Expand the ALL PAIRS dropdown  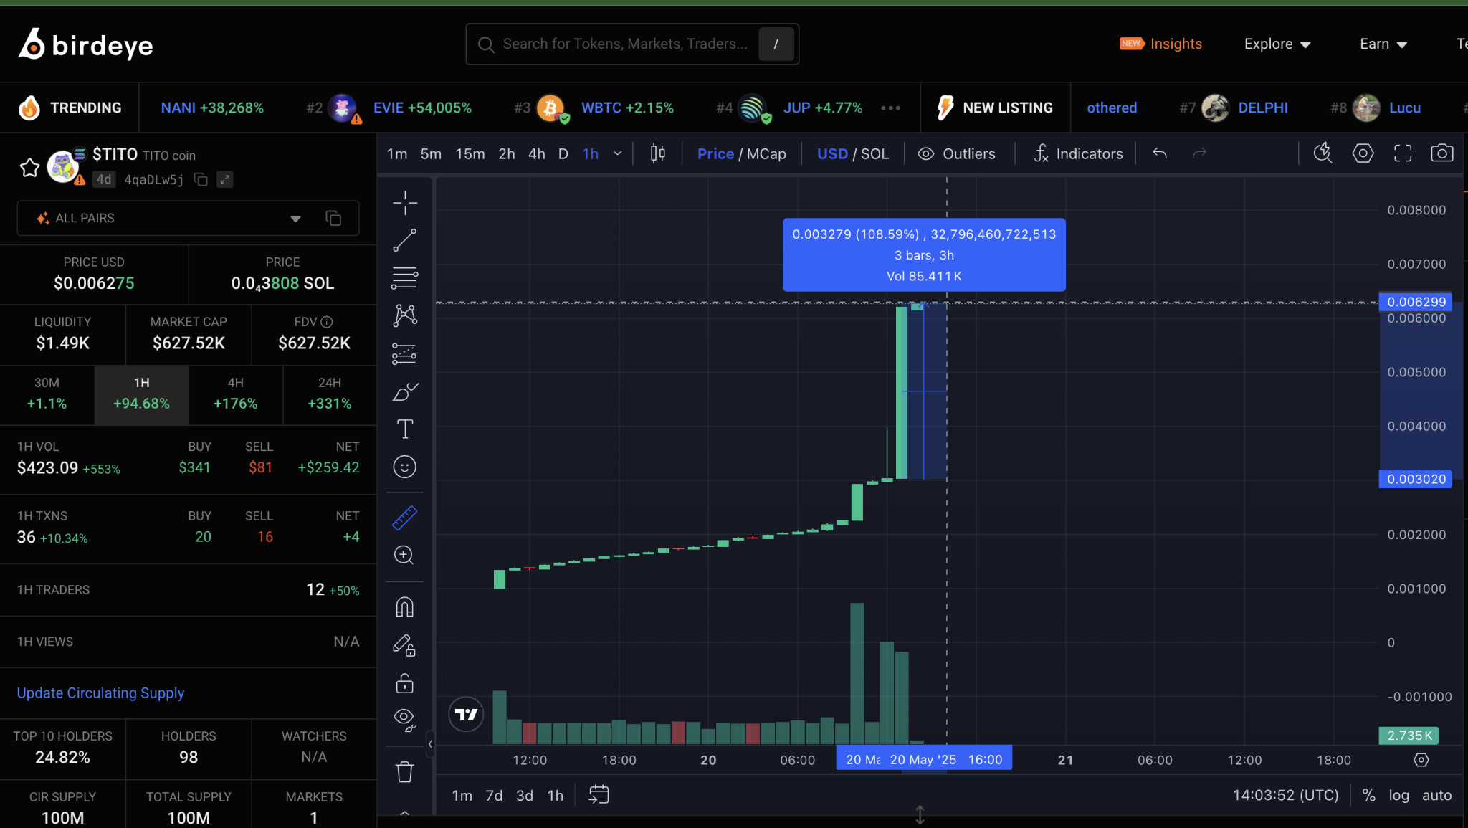pos(295,218)
